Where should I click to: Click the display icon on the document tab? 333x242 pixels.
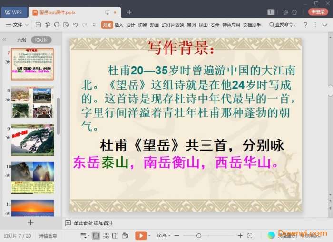point(108,12)
